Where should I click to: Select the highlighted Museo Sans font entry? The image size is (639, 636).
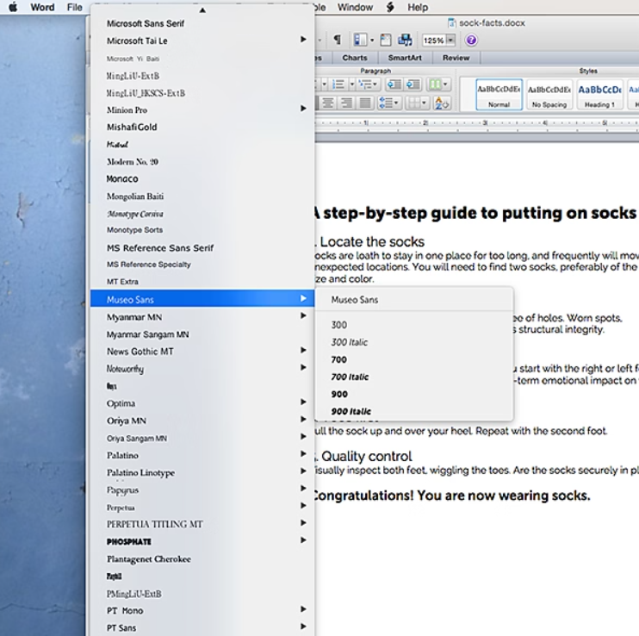pyautogui.click(x=202, y=299)
